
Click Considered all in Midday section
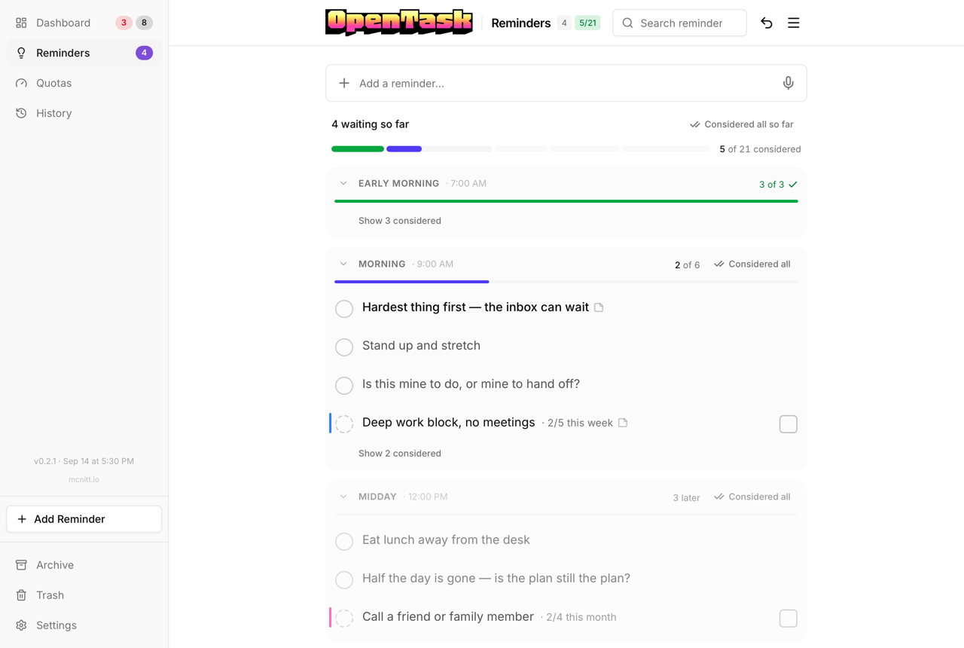[752, 497]
